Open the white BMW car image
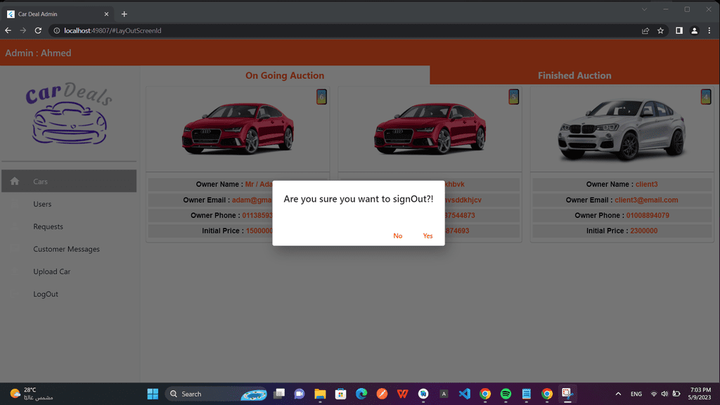The width and height of the screenshot is (720, 405). [x=622, y=130]
